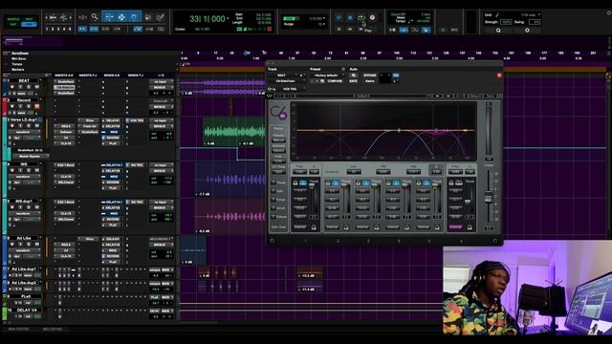The height and width of the screenshot is (344, 612).
Task: Select the INS.dup1 track name
Action: pos(24,202)
